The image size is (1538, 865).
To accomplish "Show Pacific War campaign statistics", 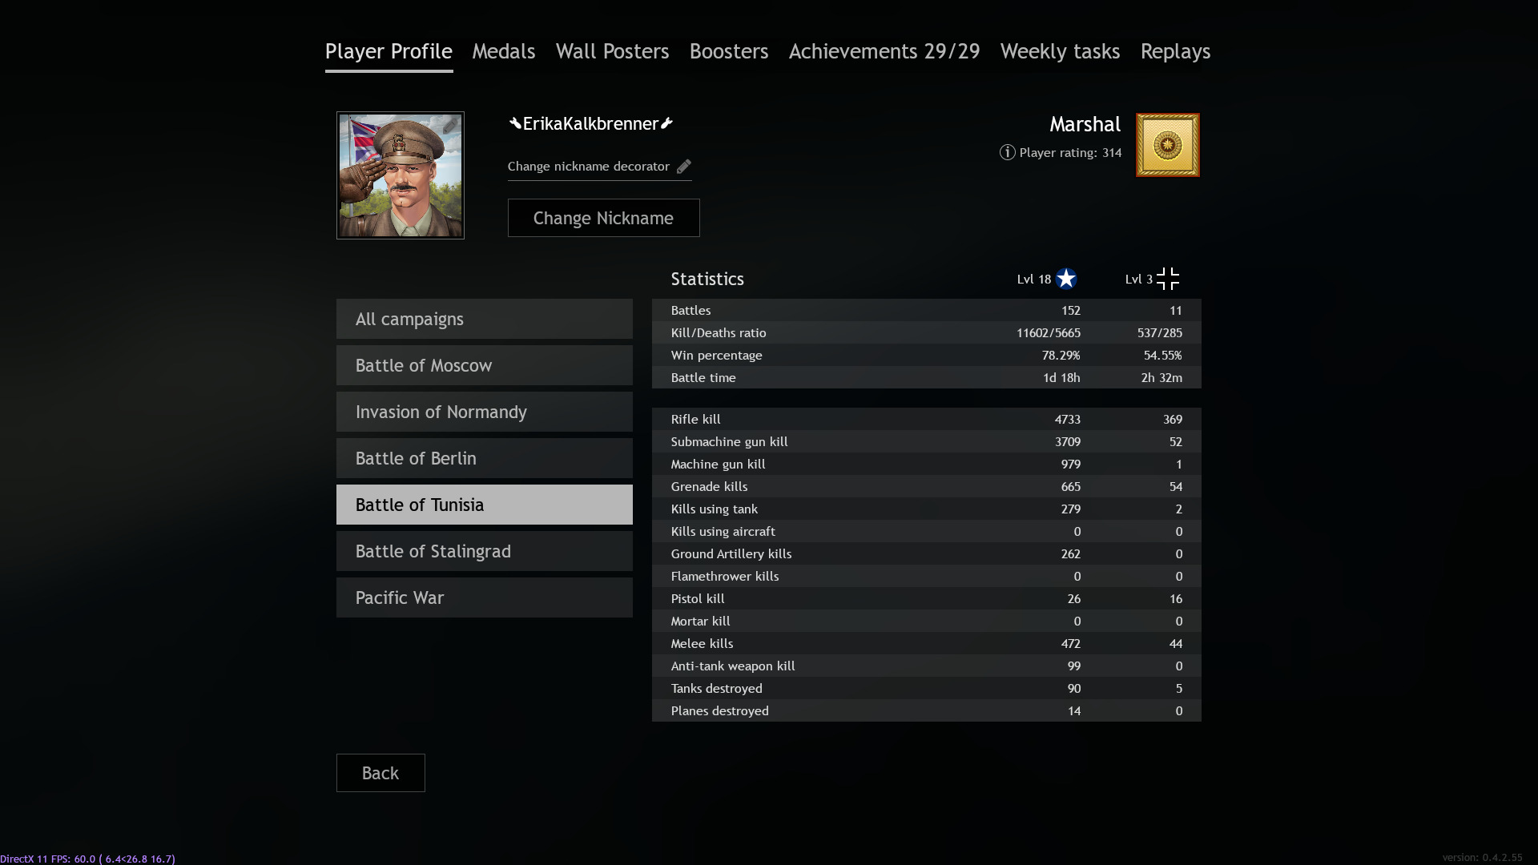I will 485,597.
